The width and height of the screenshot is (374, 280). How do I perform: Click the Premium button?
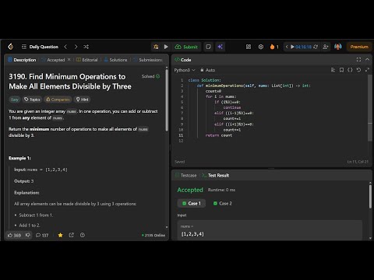point(359,47)
